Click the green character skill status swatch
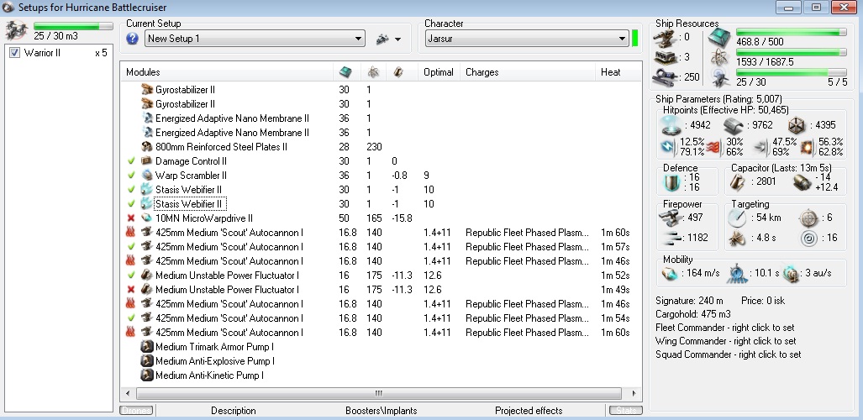The image size is (863, 420). tap(635, 39)
